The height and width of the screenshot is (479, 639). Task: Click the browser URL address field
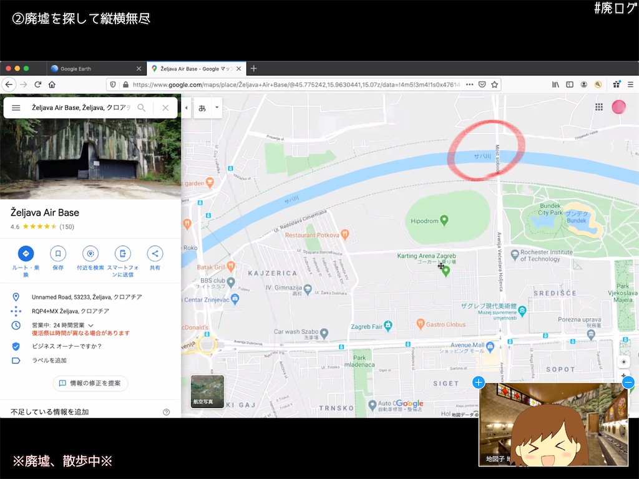coord(295,85)
